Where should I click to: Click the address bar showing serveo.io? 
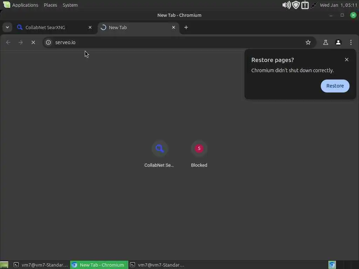179,42
